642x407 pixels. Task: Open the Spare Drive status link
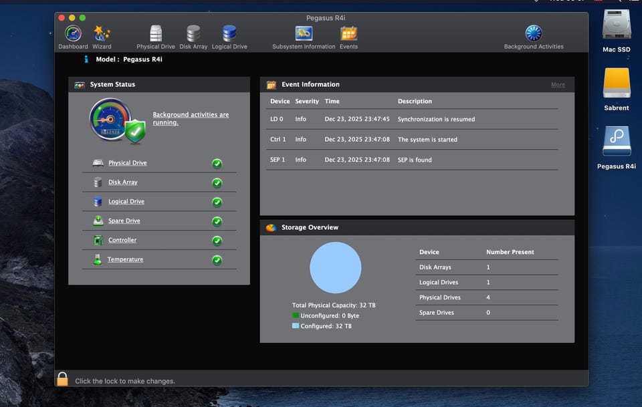pos(124,221)
